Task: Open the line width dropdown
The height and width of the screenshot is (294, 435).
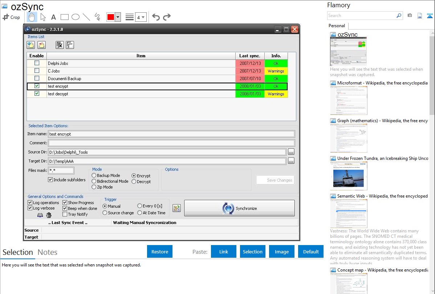Action: (141, 17)
